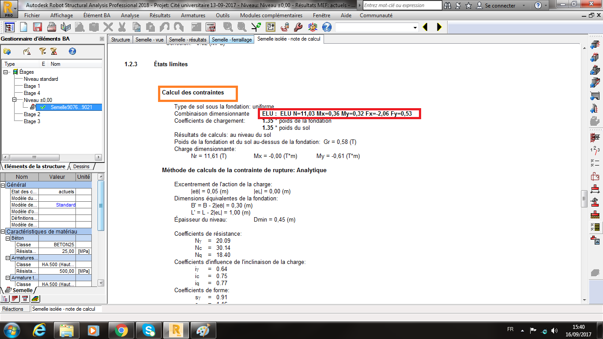The width and height of the screenshot is (603, 339).
Task: Open Internet Explorer from the taskbar
Action: click(x=39, y=330)
